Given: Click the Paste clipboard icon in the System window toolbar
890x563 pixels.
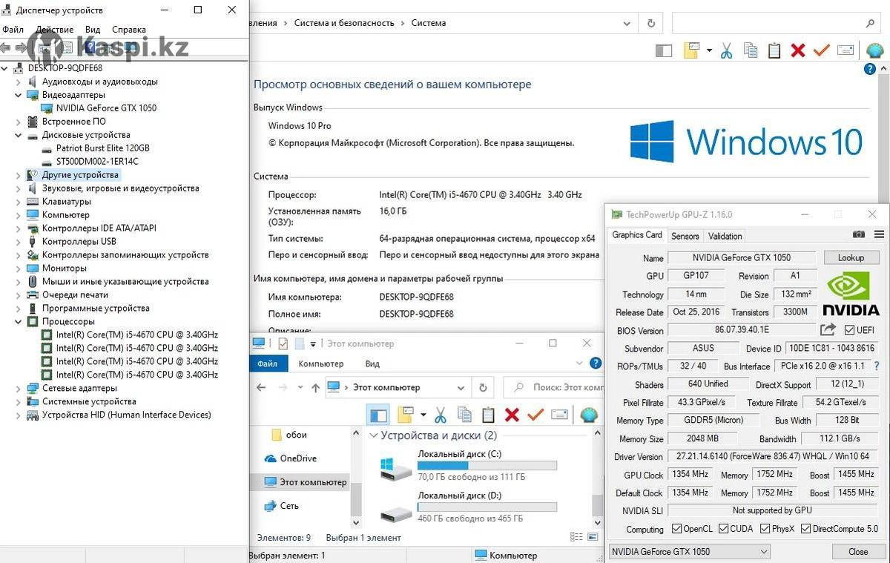Looking at the screenshot, I should tap(774, 50).
